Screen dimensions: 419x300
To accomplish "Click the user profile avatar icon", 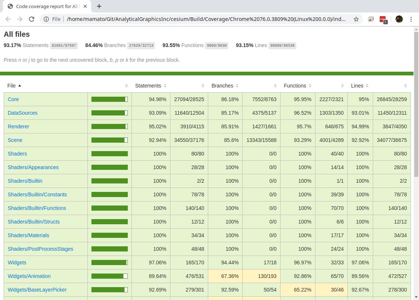I will pos(399,19).
